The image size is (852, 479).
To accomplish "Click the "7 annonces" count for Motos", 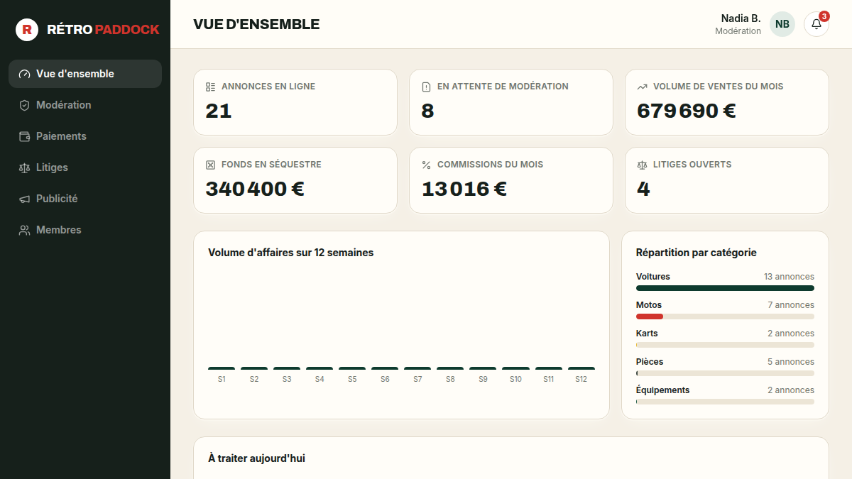I will [x=791, y=305].
